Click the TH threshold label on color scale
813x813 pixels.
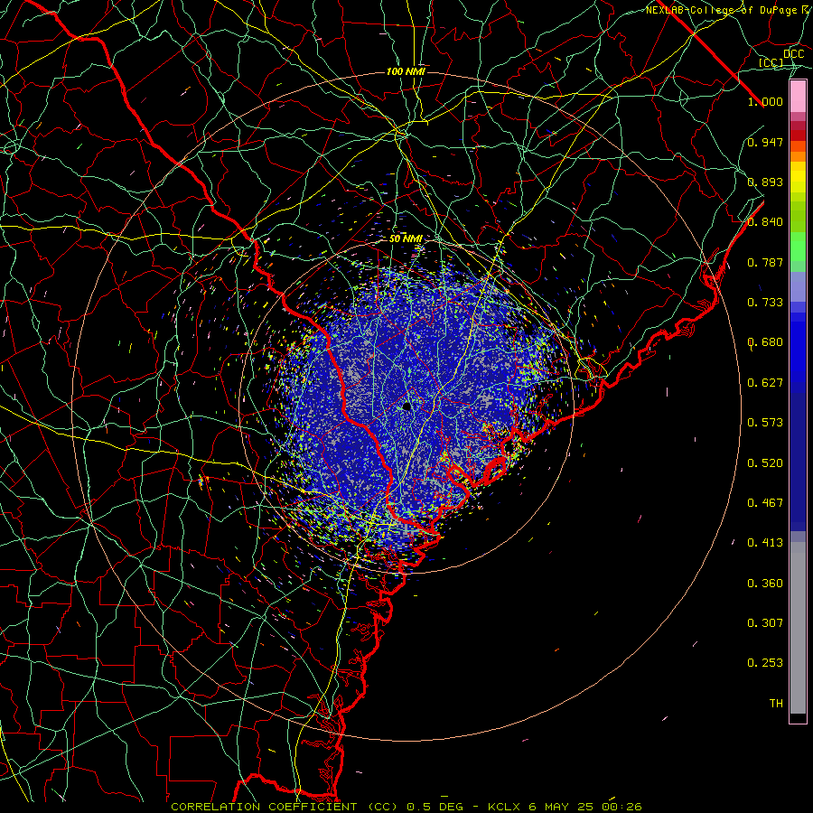point(776,704)
